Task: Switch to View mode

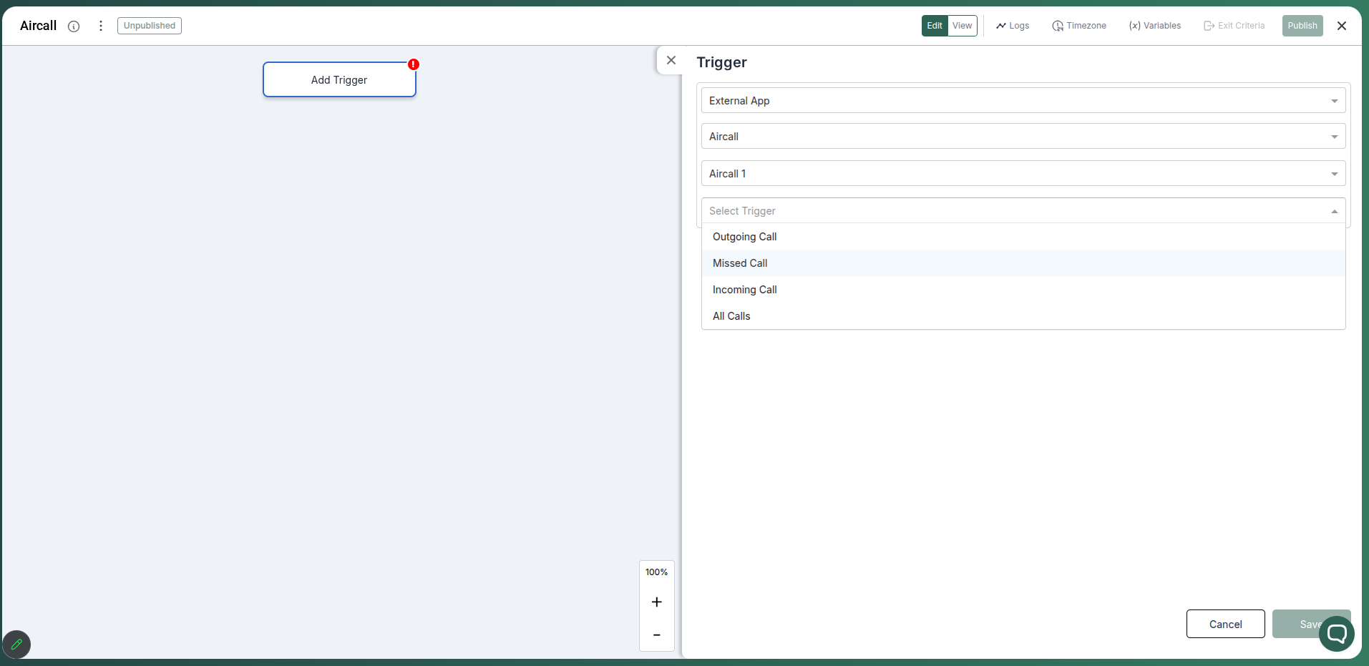Action: pyautogui.click(x=962, y=26)
